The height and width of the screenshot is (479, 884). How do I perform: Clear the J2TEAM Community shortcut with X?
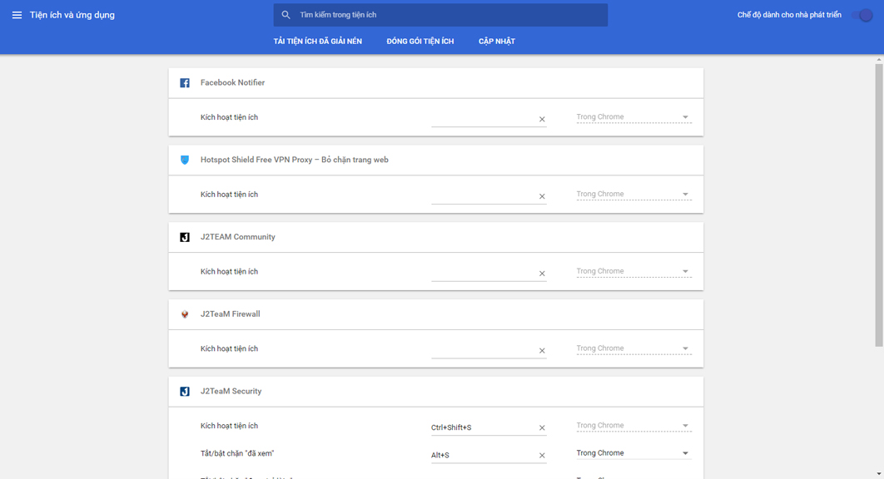tap(542, 274)
